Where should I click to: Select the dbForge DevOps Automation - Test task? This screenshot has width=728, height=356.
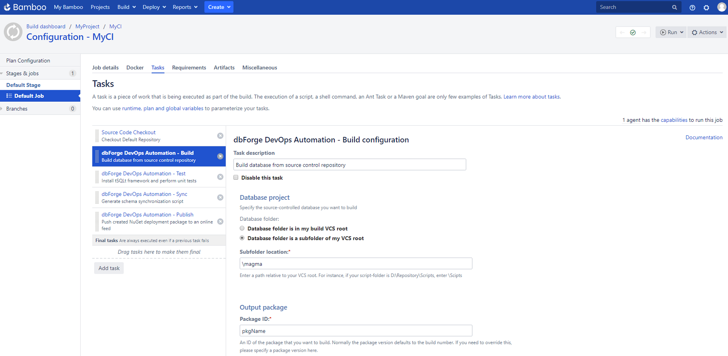tap(159, 177)
